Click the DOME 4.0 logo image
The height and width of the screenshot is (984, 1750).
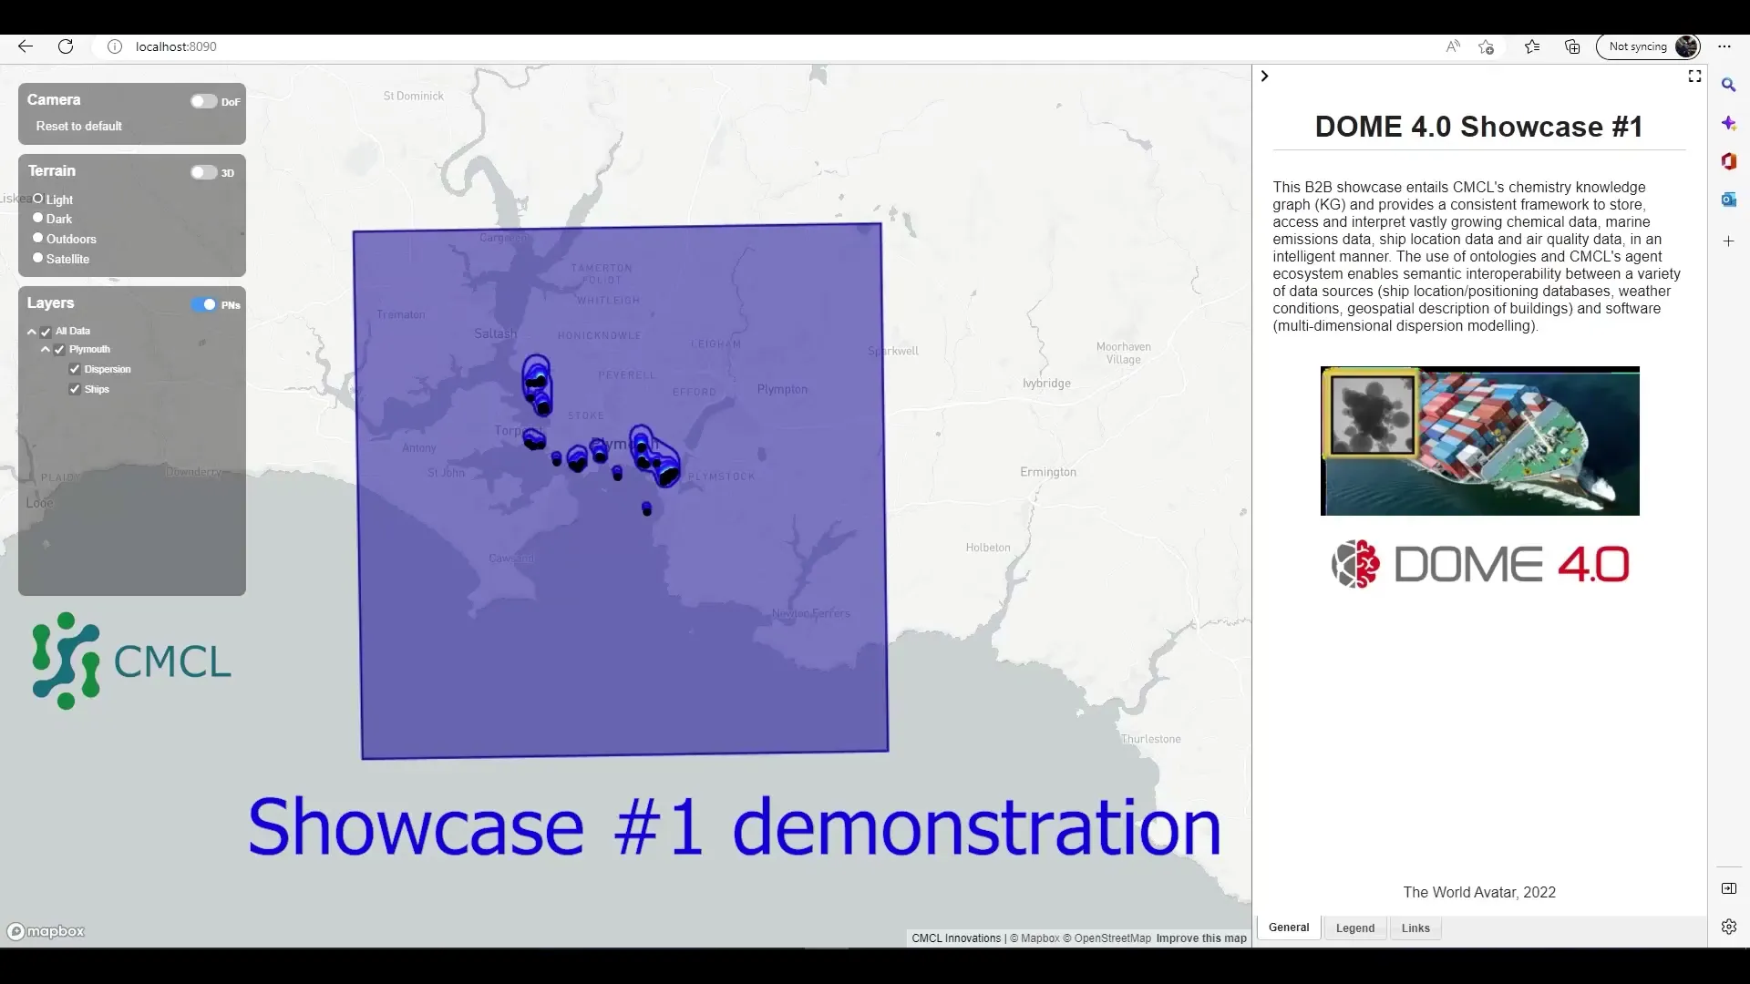click(1479, 564)
